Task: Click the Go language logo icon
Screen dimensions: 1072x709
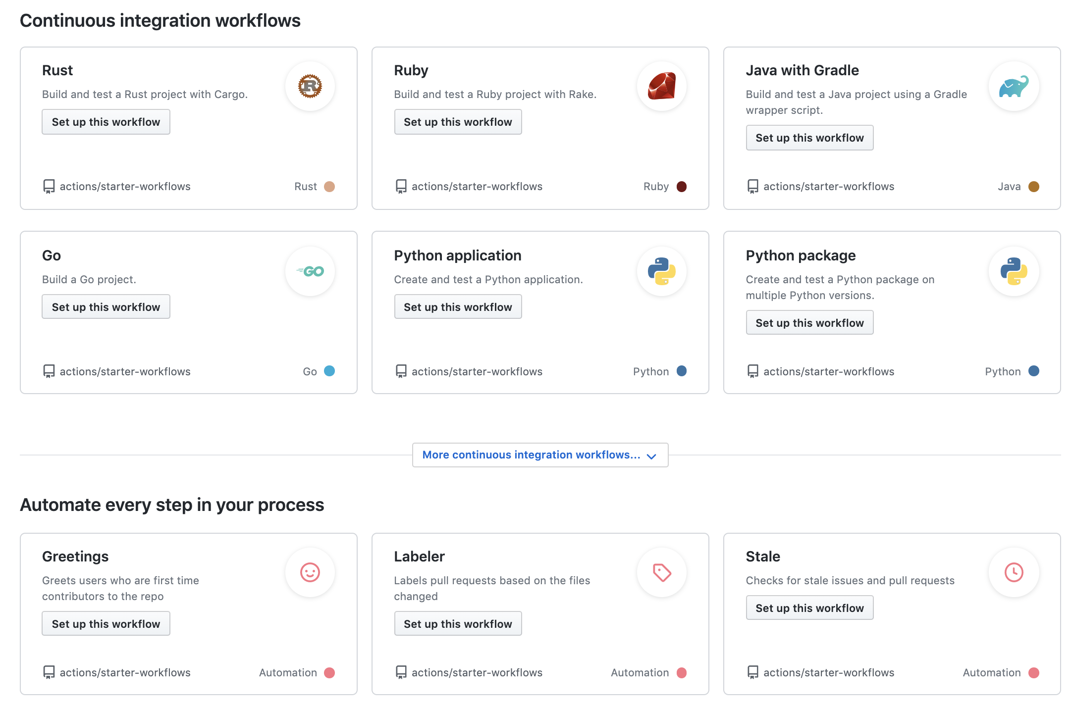Action: point(310,271)
